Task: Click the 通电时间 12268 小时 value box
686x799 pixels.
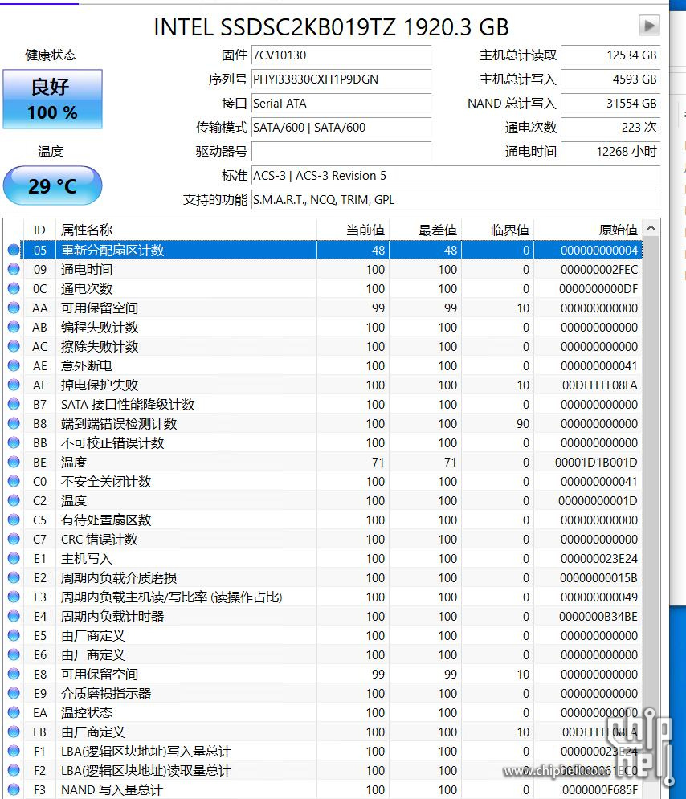Action: 610,151
